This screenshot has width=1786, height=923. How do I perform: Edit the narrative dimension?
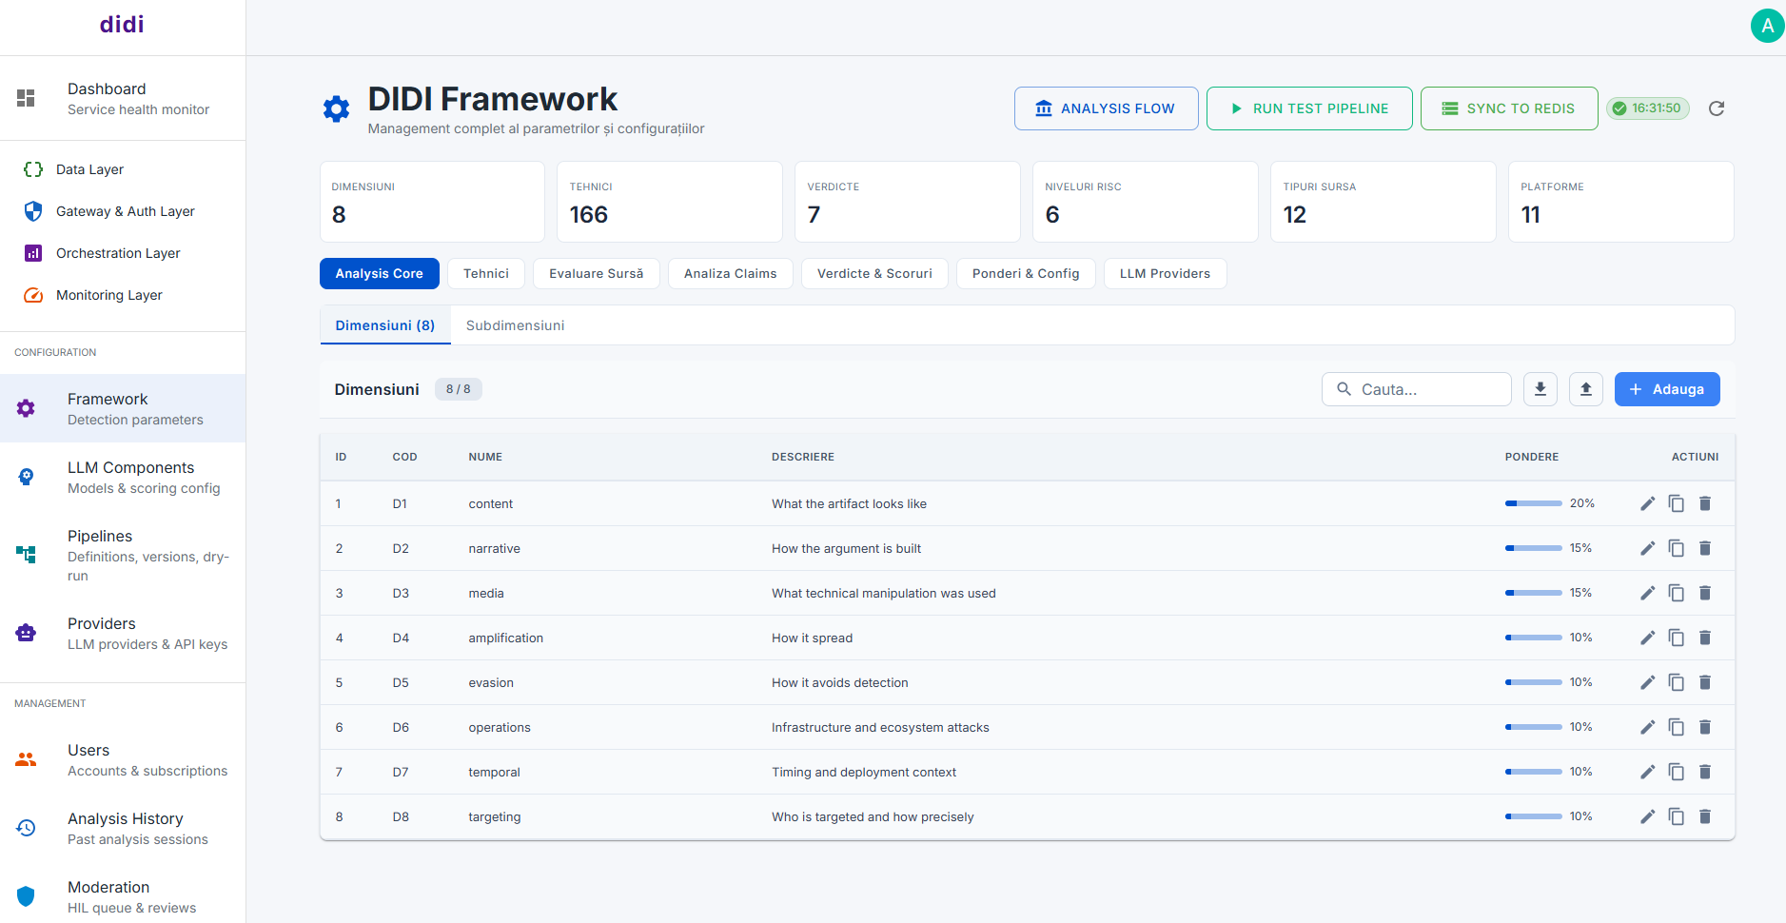(1648, 548)
